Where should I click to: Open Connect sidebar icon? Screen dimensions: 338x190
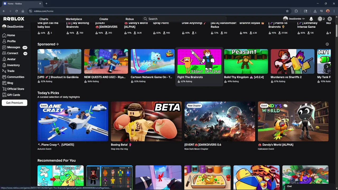tap(4, 53)
